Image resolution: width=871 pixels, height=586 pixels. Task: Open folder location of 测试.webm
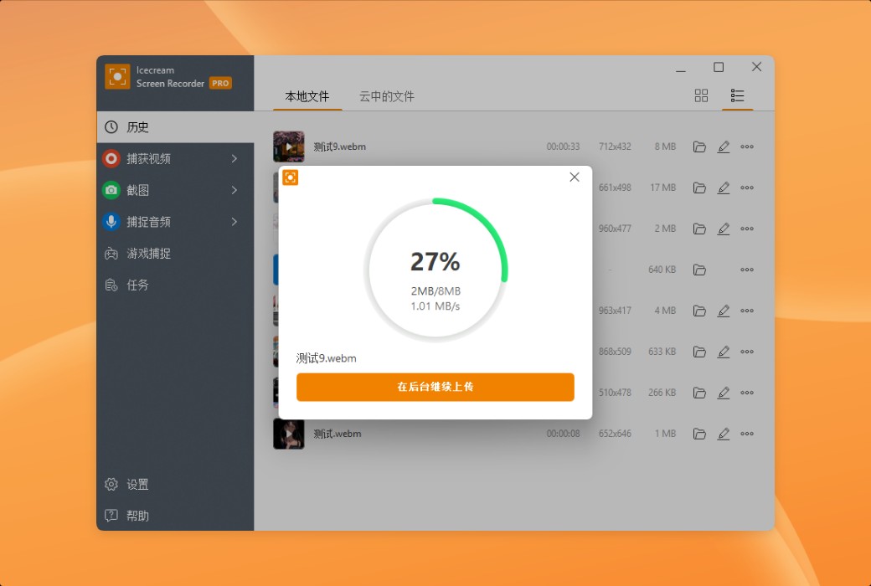coord(700,434)
